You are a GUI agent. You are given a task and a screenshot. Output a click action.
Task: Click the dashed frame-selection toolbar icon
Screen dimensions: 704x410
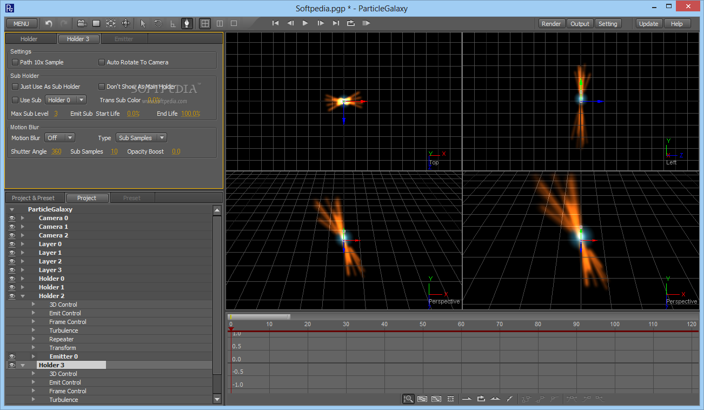point(111,23)
